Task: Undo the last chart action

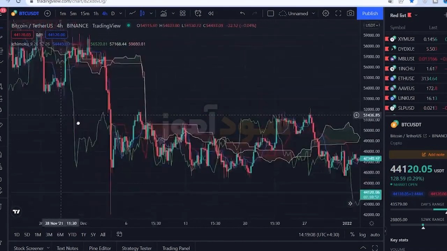Action: click(x=242, y=14)
